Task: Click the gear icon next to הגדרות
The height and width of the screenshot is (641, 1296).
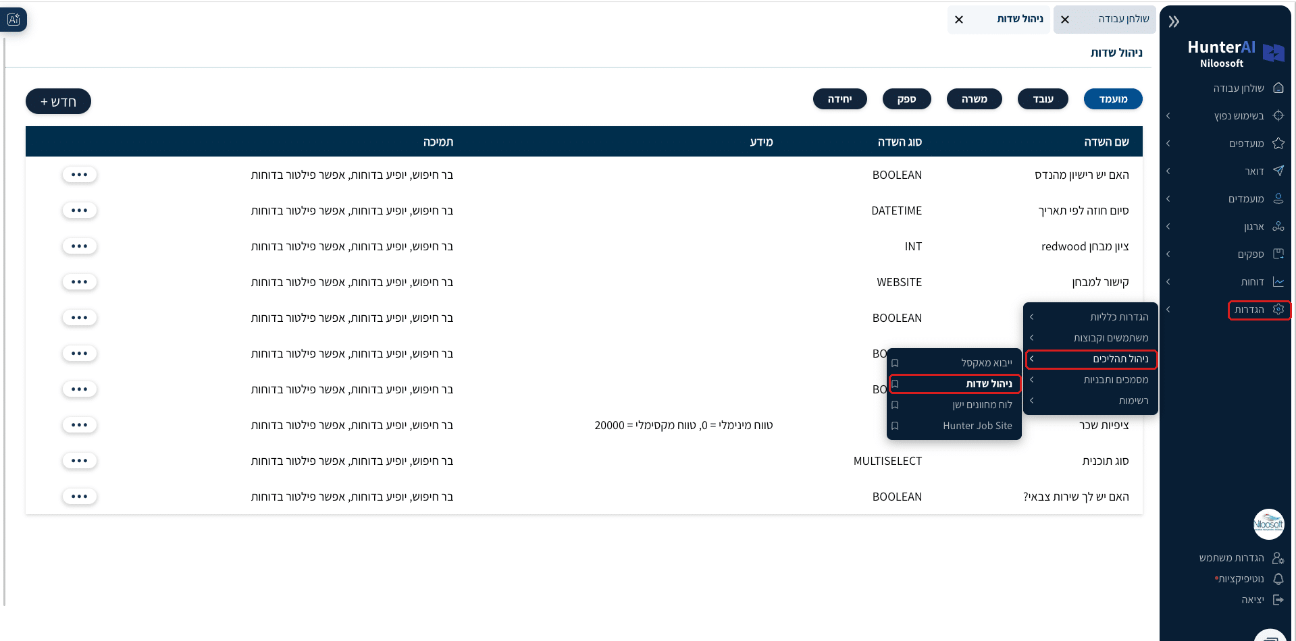Action: pos(1278,309)
